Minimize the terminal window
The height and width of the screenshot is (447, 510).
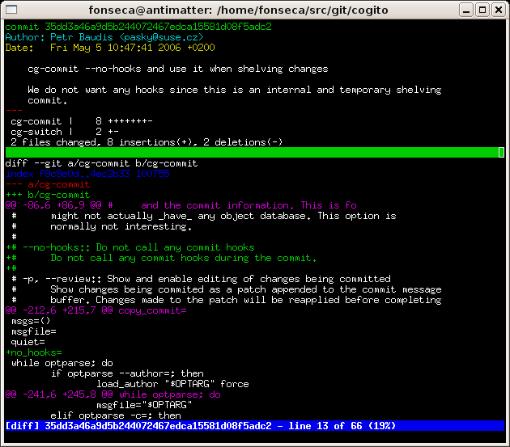pos(467,11)
